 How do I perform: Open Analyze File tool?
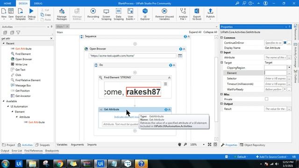tap(183, 14)
